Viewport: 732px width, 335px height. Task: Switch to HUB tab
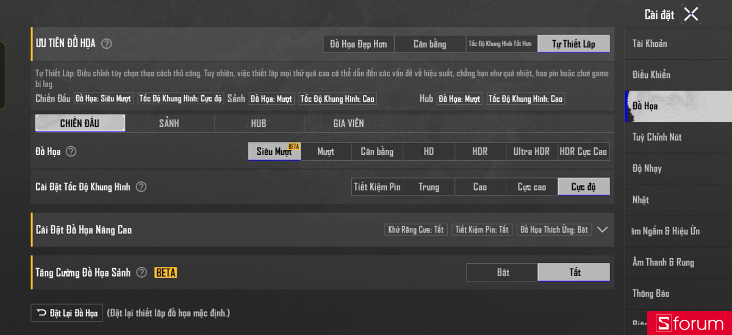coord(259,124)
